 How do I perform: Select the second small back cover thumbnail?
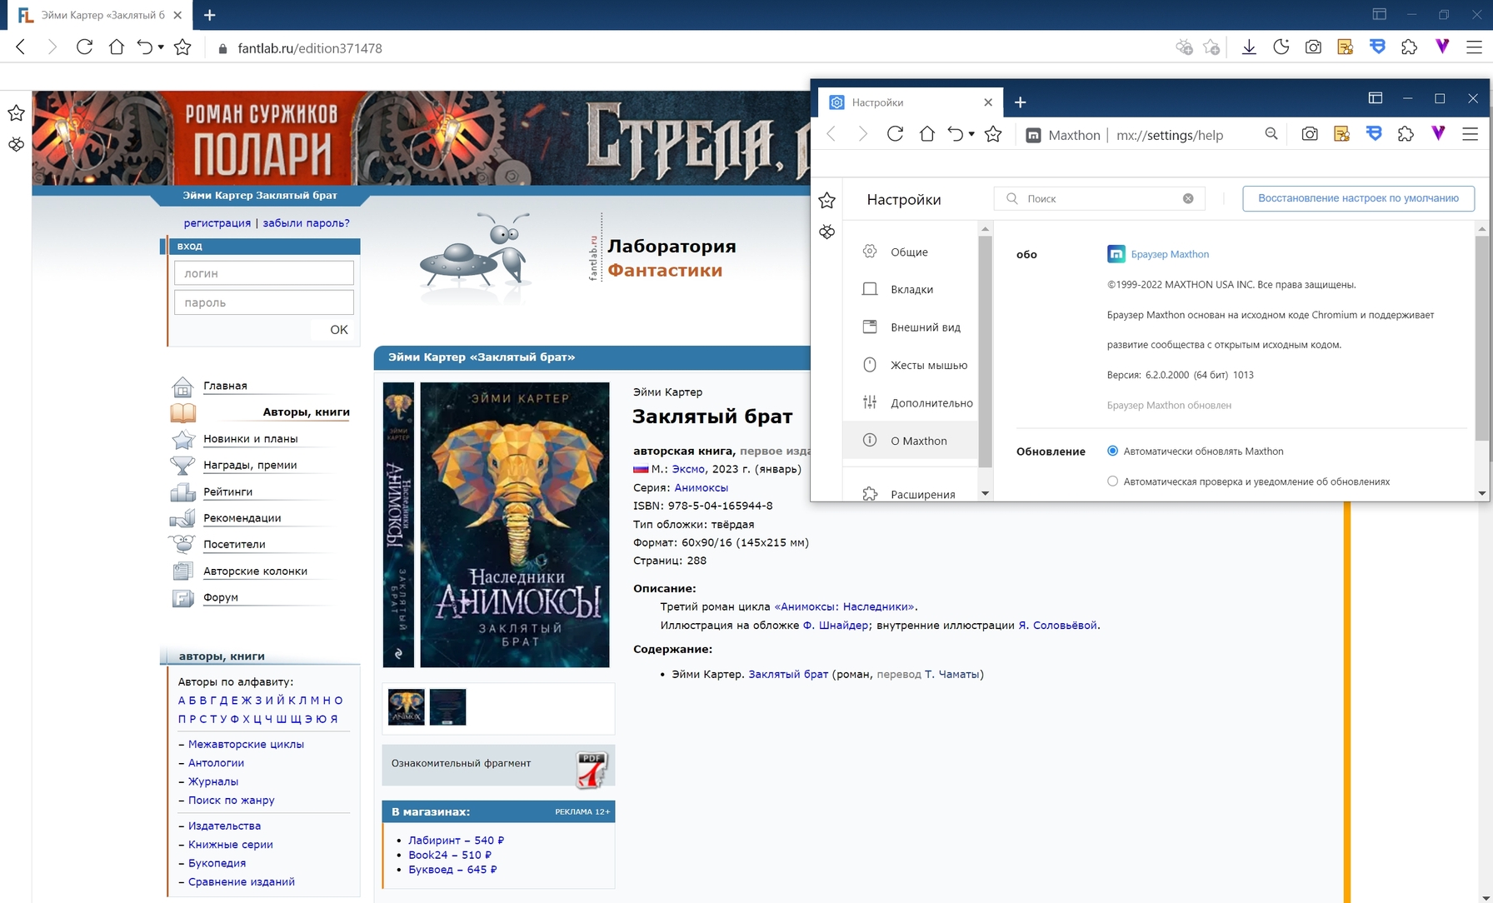[447, 706]
